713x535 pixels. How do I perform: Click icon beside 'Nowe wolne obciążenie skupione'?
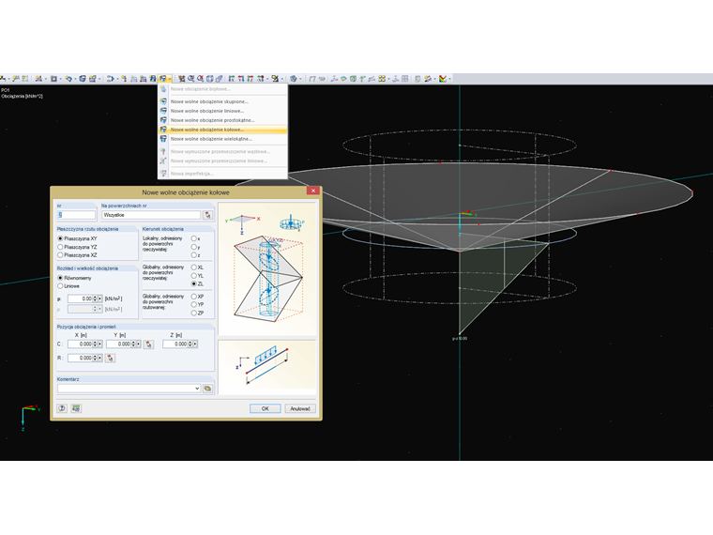click(x=163, y=101)
